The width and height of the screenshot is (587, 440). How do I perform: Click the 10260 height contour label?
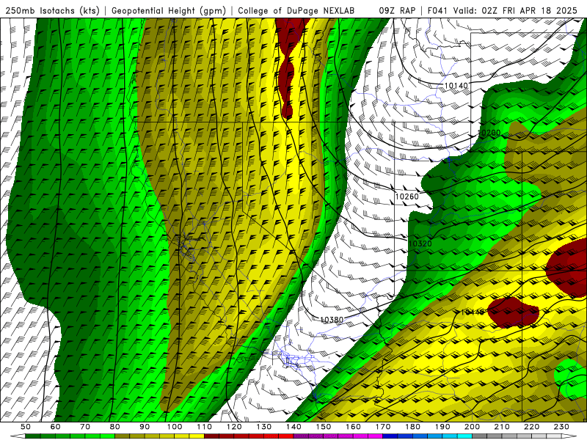[x=407, y=196]
